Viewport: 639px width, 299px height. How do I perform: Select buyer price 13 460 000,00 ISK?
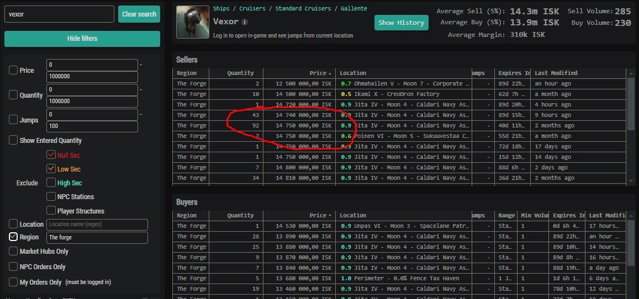coord(304,289)
